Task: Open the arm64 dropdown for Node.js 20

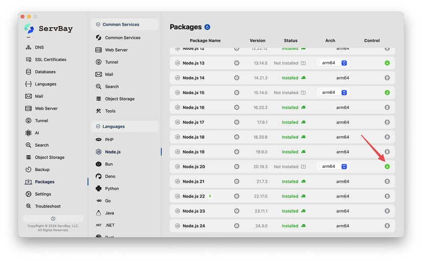Action: point(334,166)
